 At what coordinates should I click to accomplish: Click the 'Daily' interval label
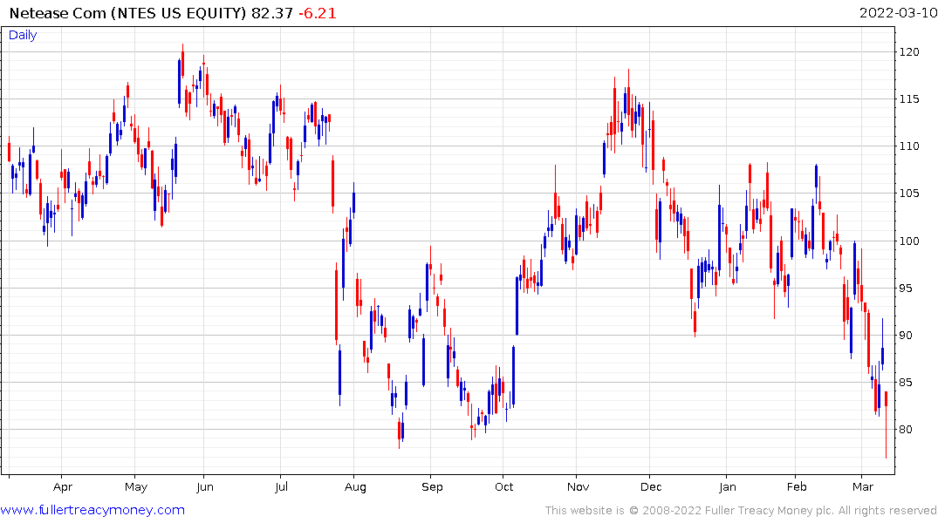point(23,35)
